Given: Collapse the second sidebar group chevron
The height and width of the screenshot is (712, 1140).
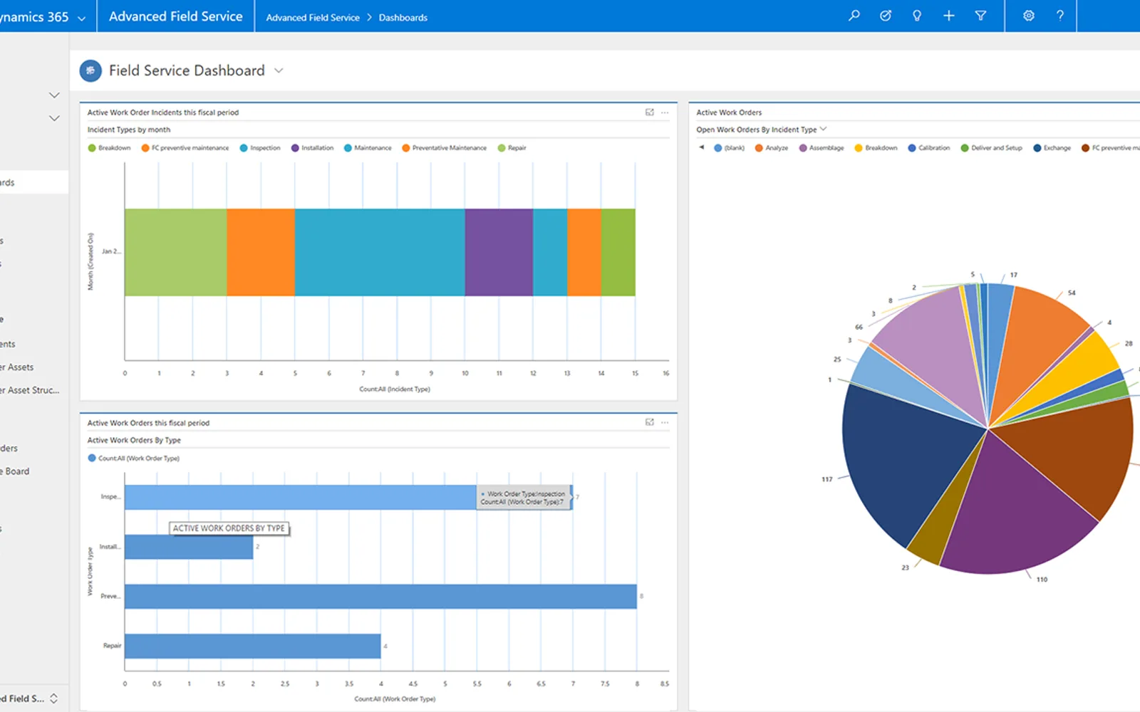Looking at the screenshot, I should (54, 118).
